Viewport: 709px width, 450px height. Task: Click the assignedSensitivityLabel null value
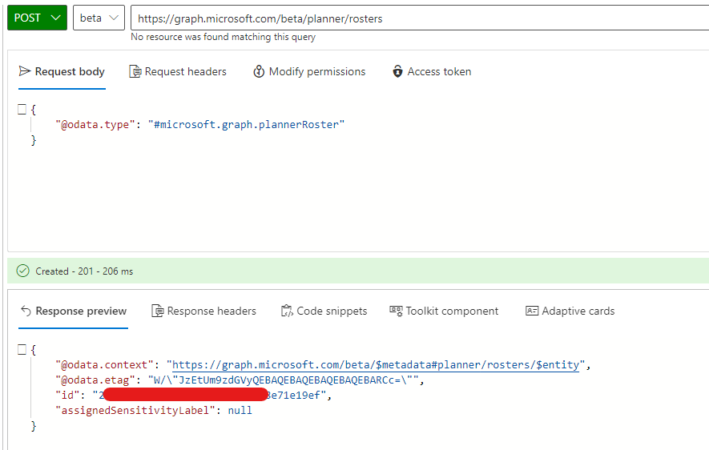(x=240, y=411)
